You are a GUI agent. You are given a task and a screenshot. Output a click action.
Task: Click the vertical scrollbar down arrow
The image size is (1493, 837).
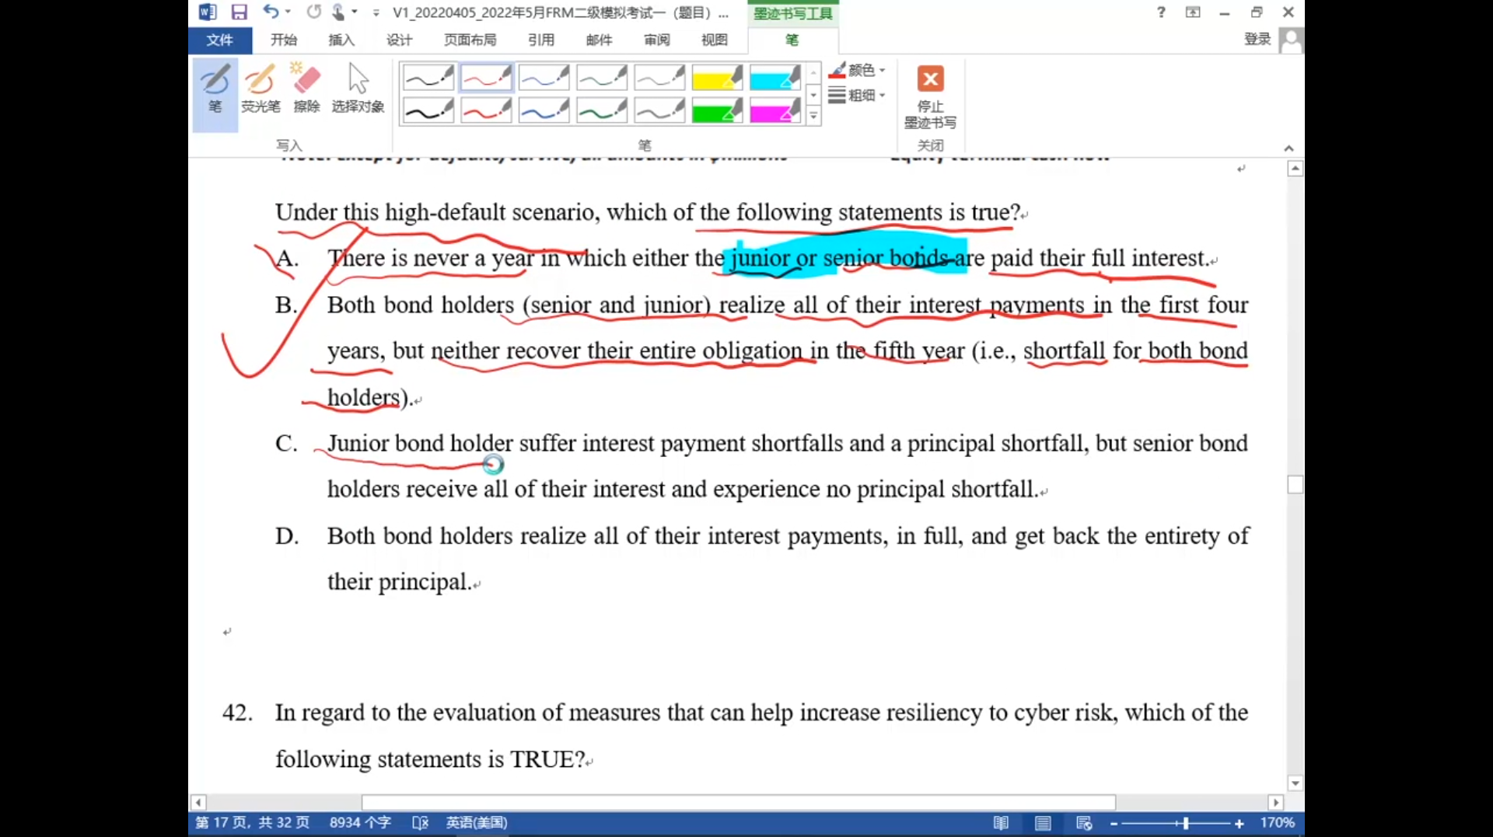click(1295, 783)
